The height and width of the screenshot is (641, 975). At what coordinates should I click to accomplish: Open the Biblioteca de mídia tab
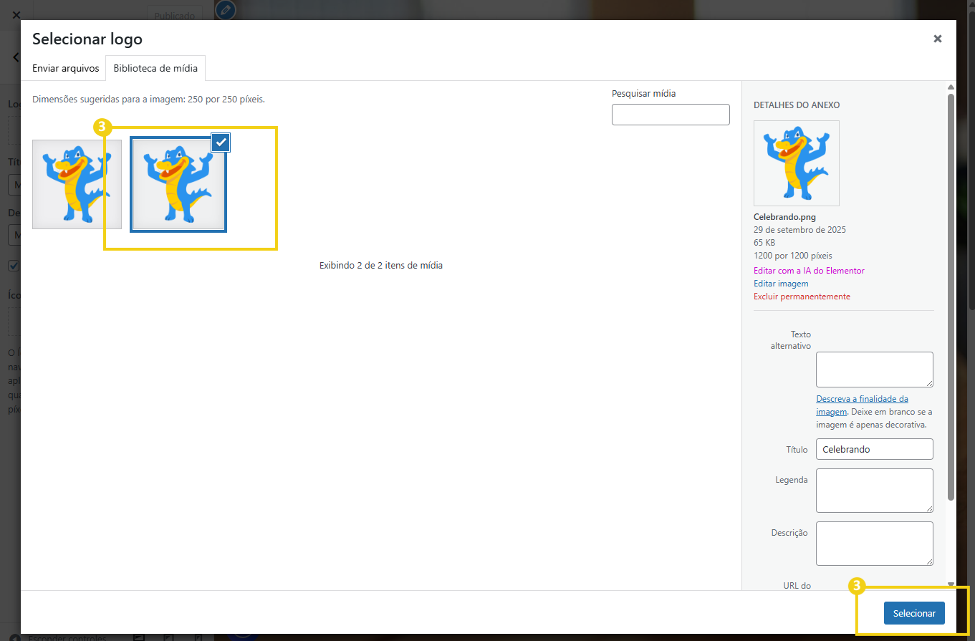155,68
